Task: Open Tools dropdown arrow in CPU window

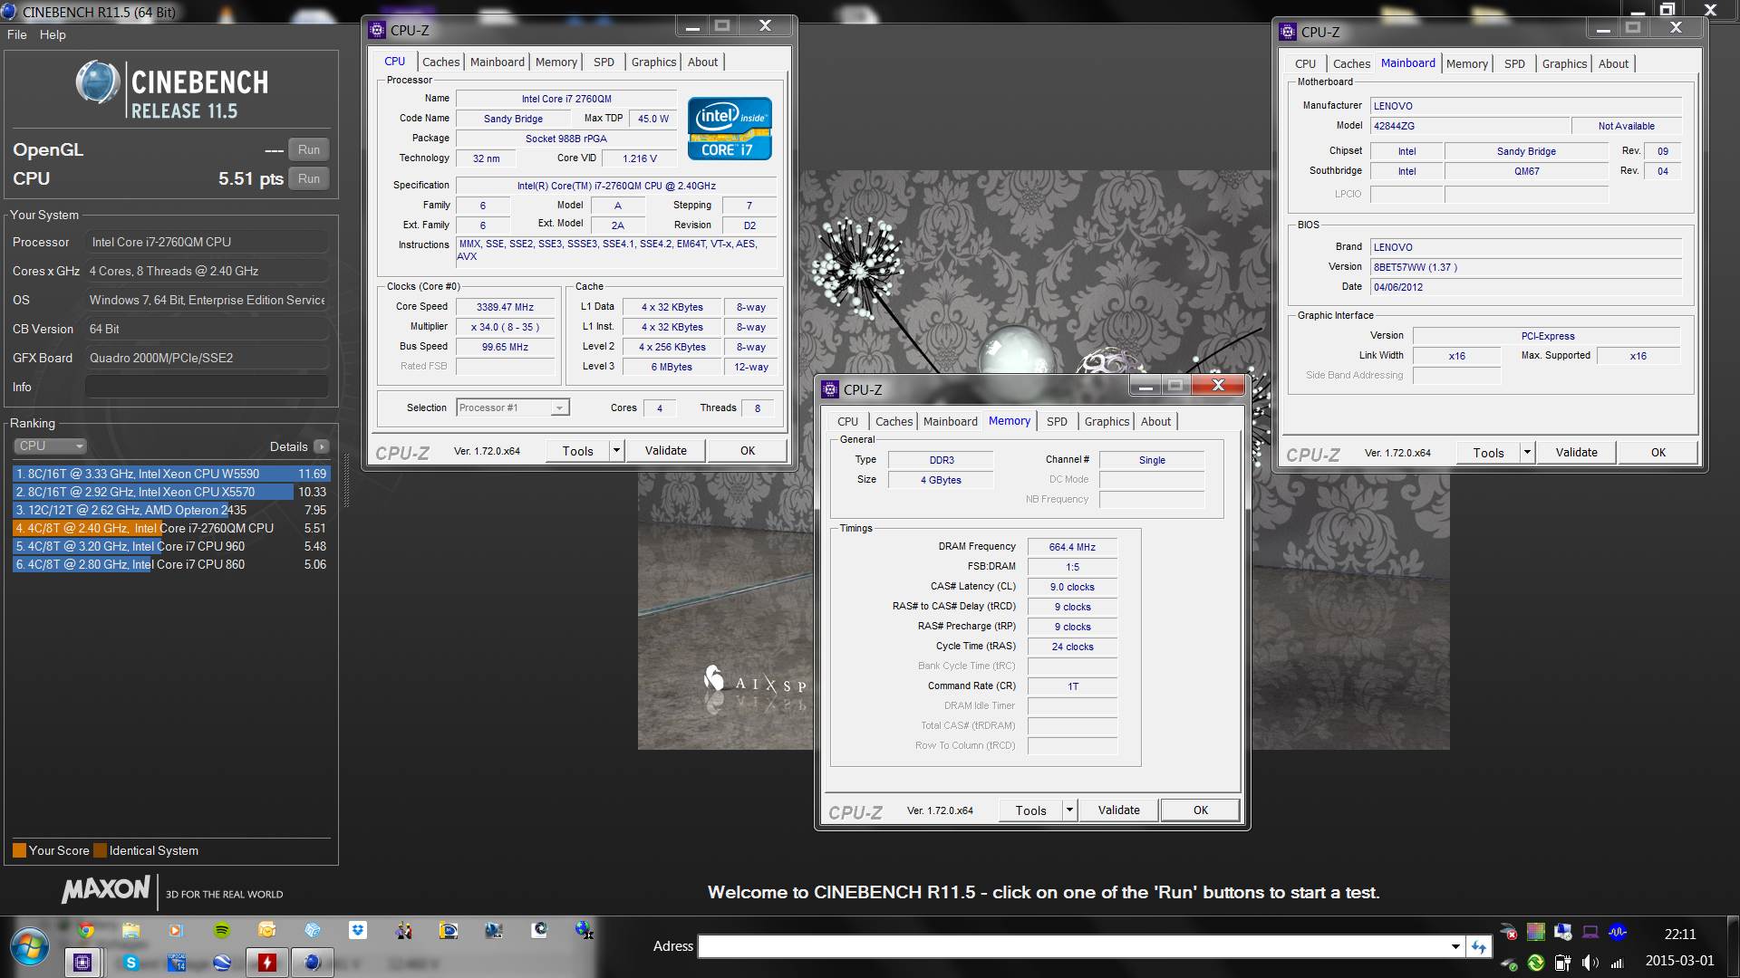Action: pos(616,450)
